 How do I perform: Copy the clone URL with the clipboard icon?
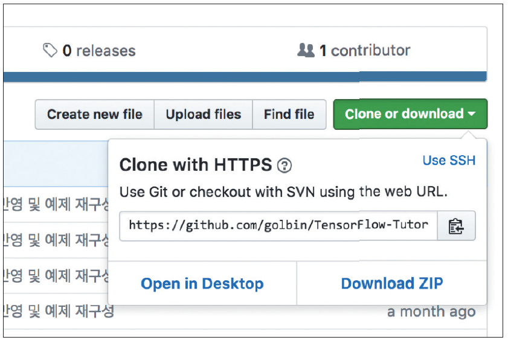tap(456, 226)
